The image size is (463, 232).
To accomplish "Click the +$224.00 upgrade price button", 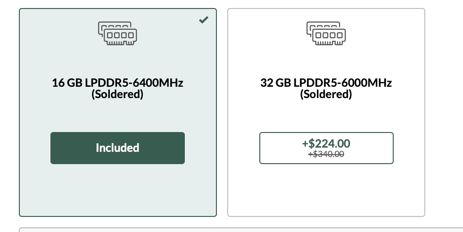I will click(x=326, y=148).
